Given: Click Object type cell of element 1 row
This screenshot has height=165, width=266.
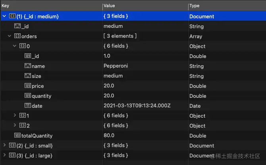Looking at the screenshot, I should pos(197,116).
